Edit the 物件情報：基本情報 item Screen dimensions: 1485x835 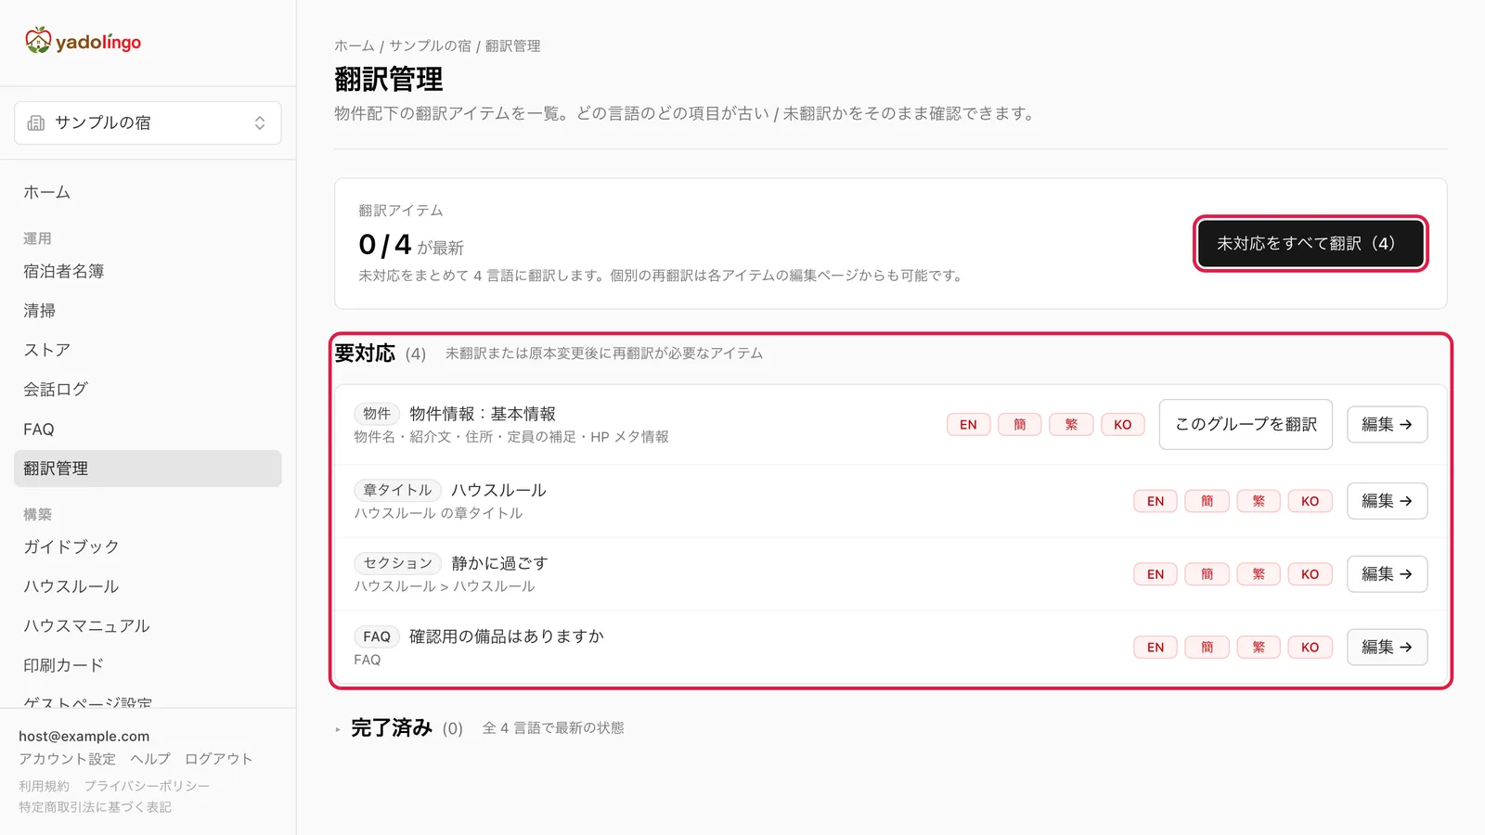click(1387, 424)
